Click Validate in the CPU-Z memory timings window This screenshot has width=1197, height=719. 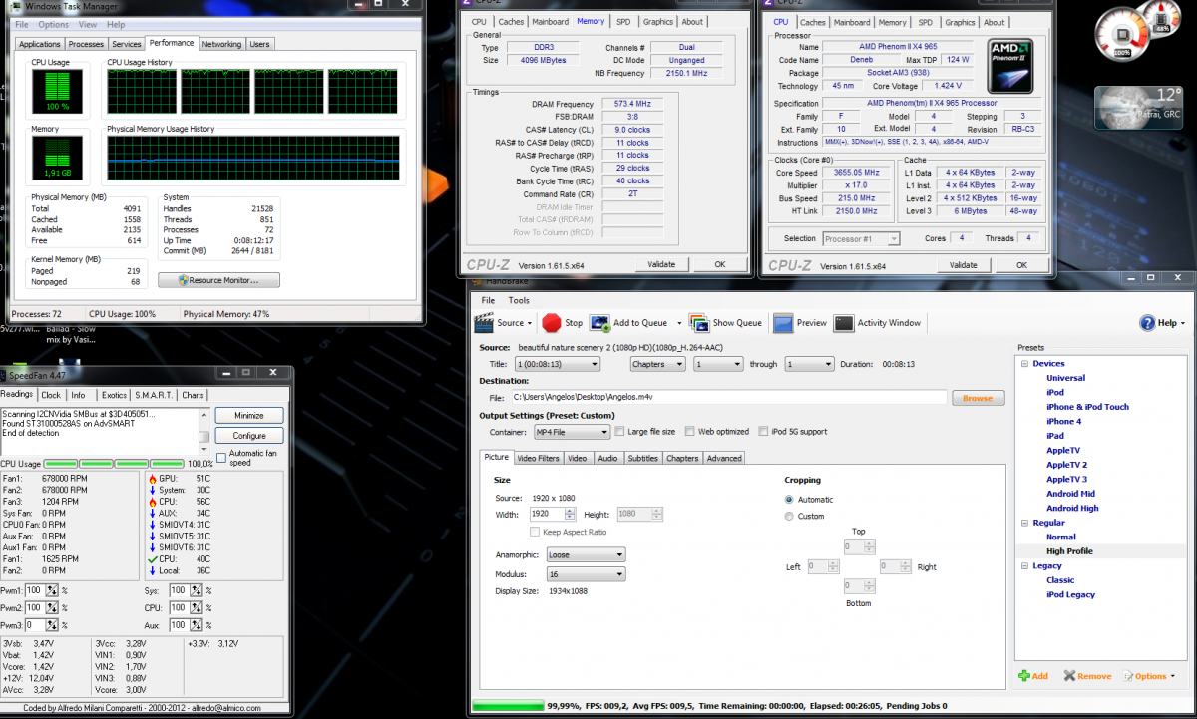click(662, 265)
